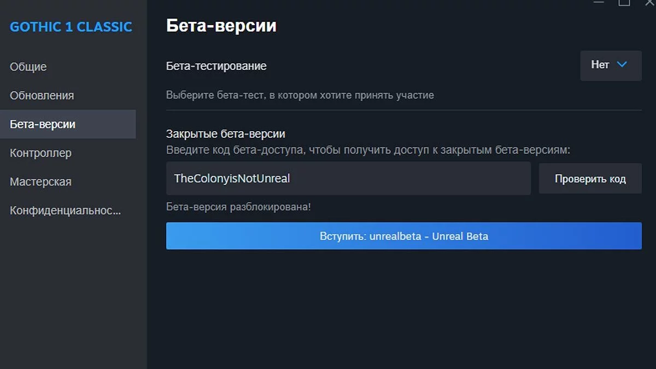The height and width of the screenshot is (369, 656).
Task: Join the unrealbeta - Unreal Beta branch
Action: click(x=403, y=236)
